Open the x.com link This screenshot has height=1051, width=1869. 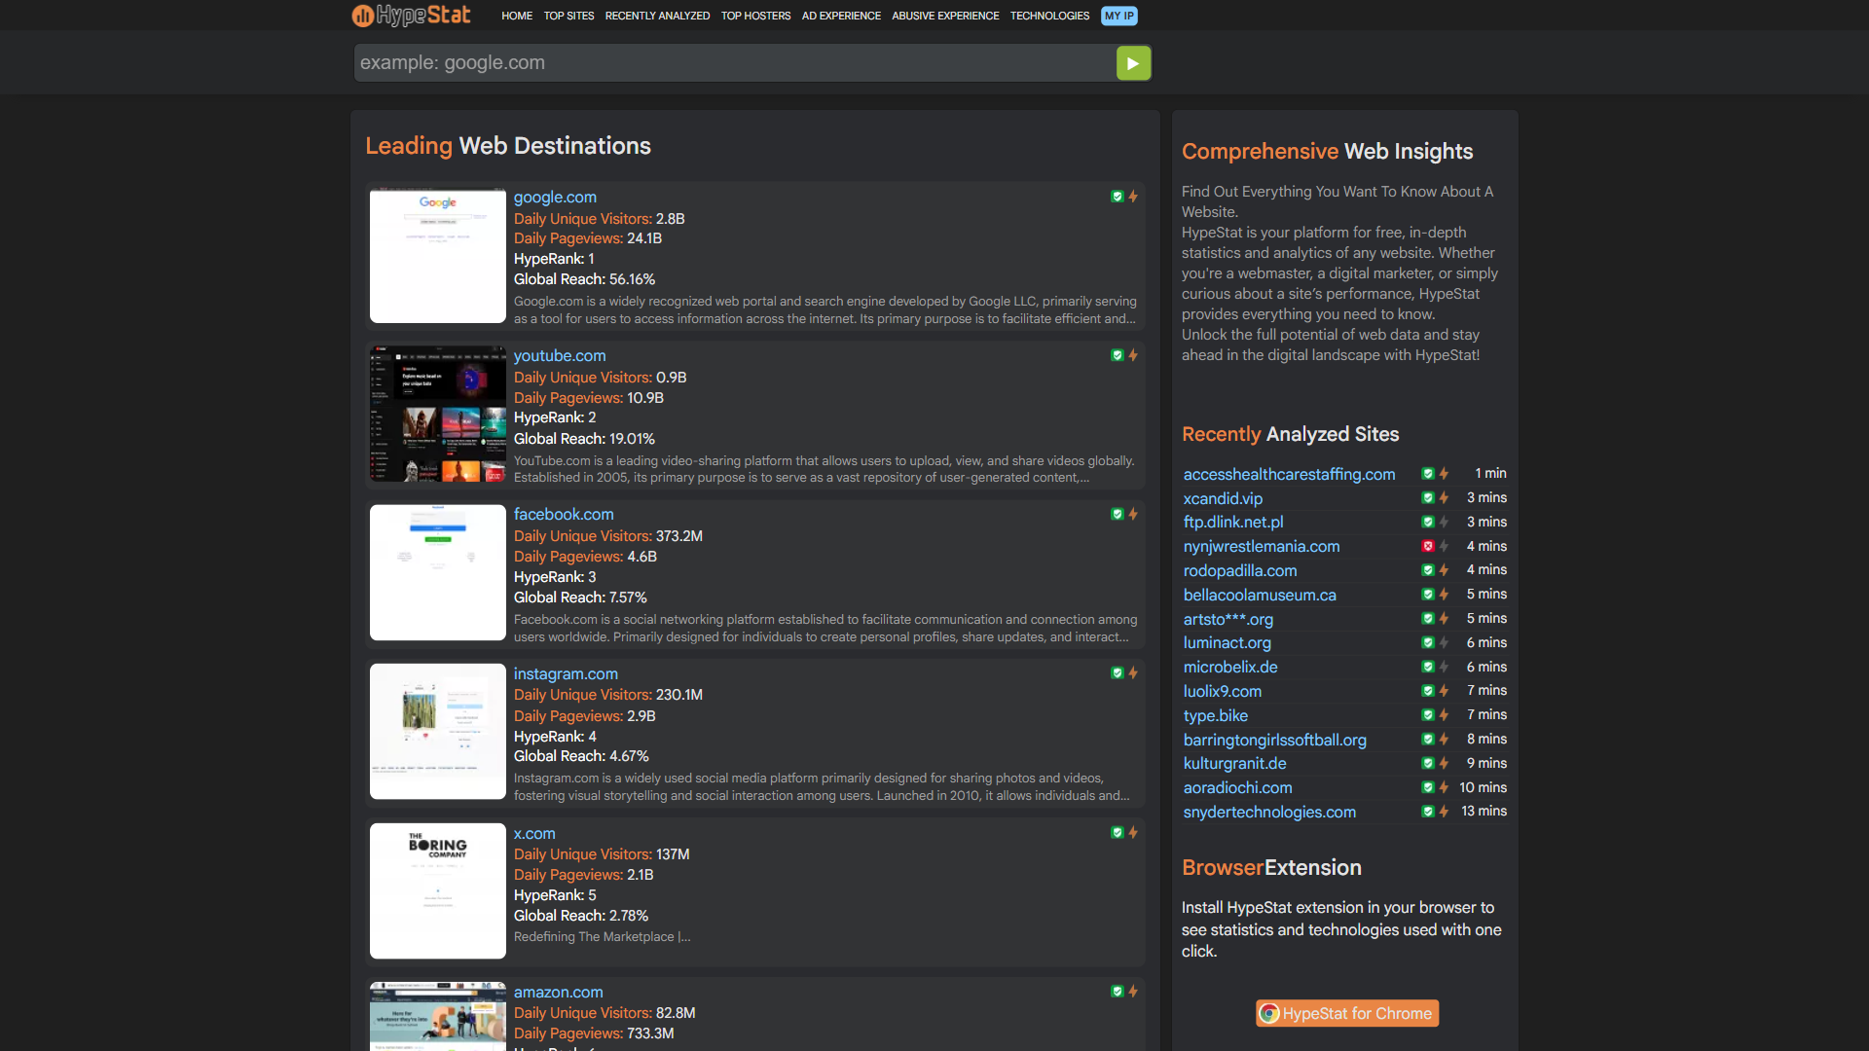pyautogui.click(x=534, y=834)
